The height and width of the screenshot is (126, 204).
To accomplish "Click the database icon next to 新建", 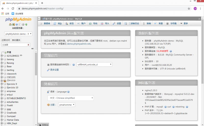I will click(5, 52).
